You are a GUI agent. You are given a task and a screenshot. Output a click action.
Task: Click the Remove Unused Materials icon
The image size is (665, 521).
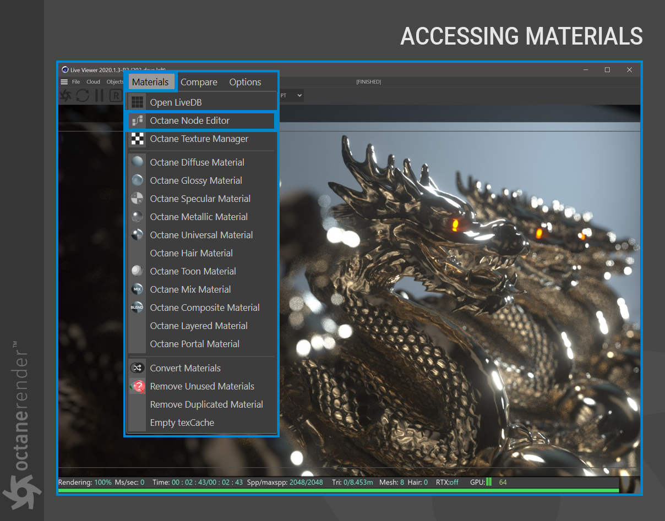pyautogui.click(x=138, y=386)
